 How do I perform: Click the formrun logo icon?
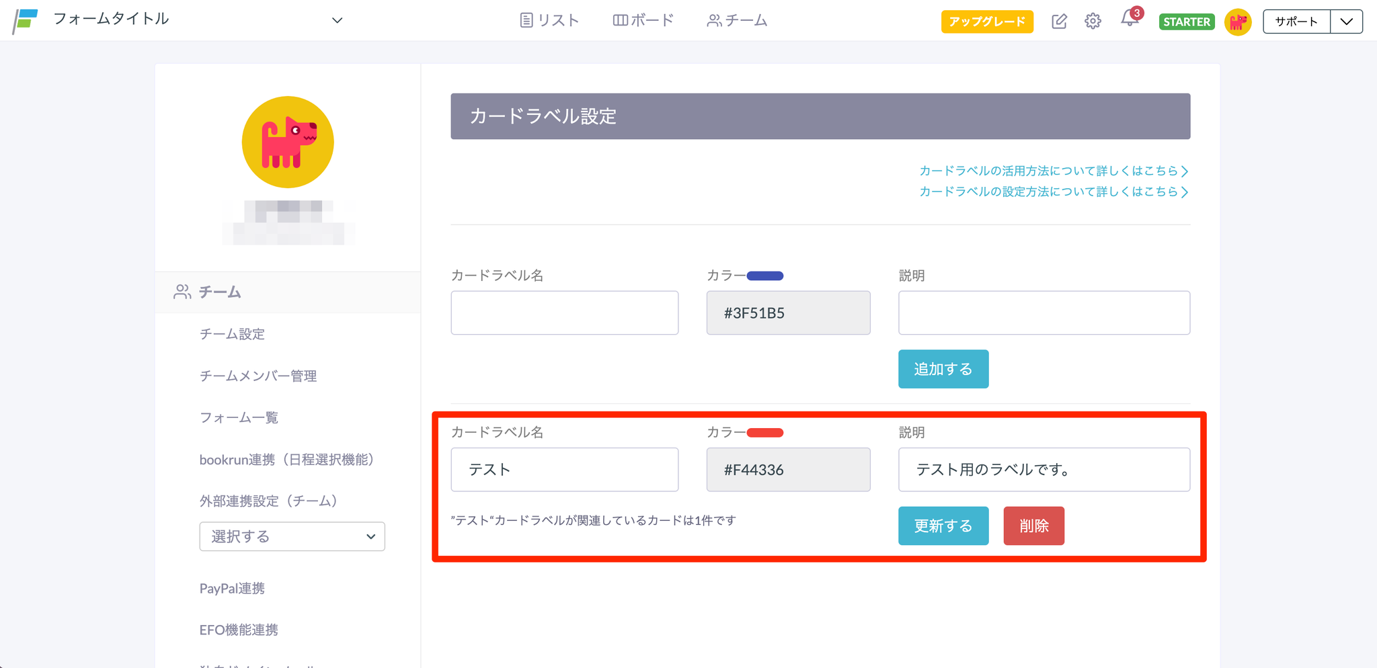point(26,20)
